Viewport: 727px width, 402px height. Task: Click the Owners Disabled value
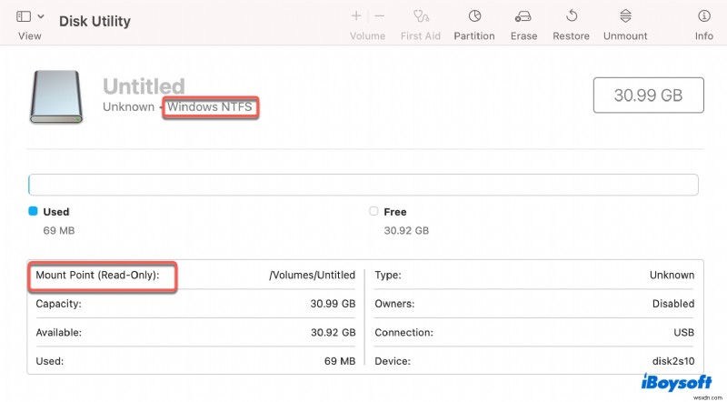pyautogui.click(x=673, y=304)
